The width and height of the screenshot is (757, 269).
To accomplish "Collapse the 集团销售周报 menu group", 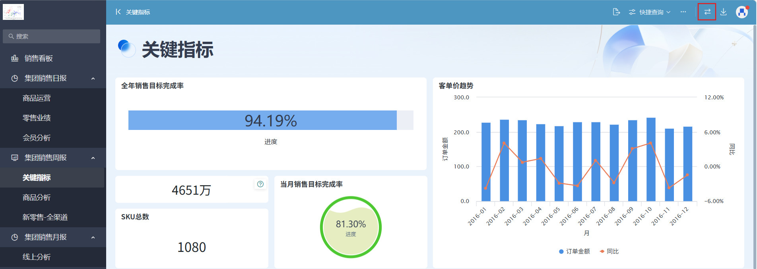I will tap(93, 158).
